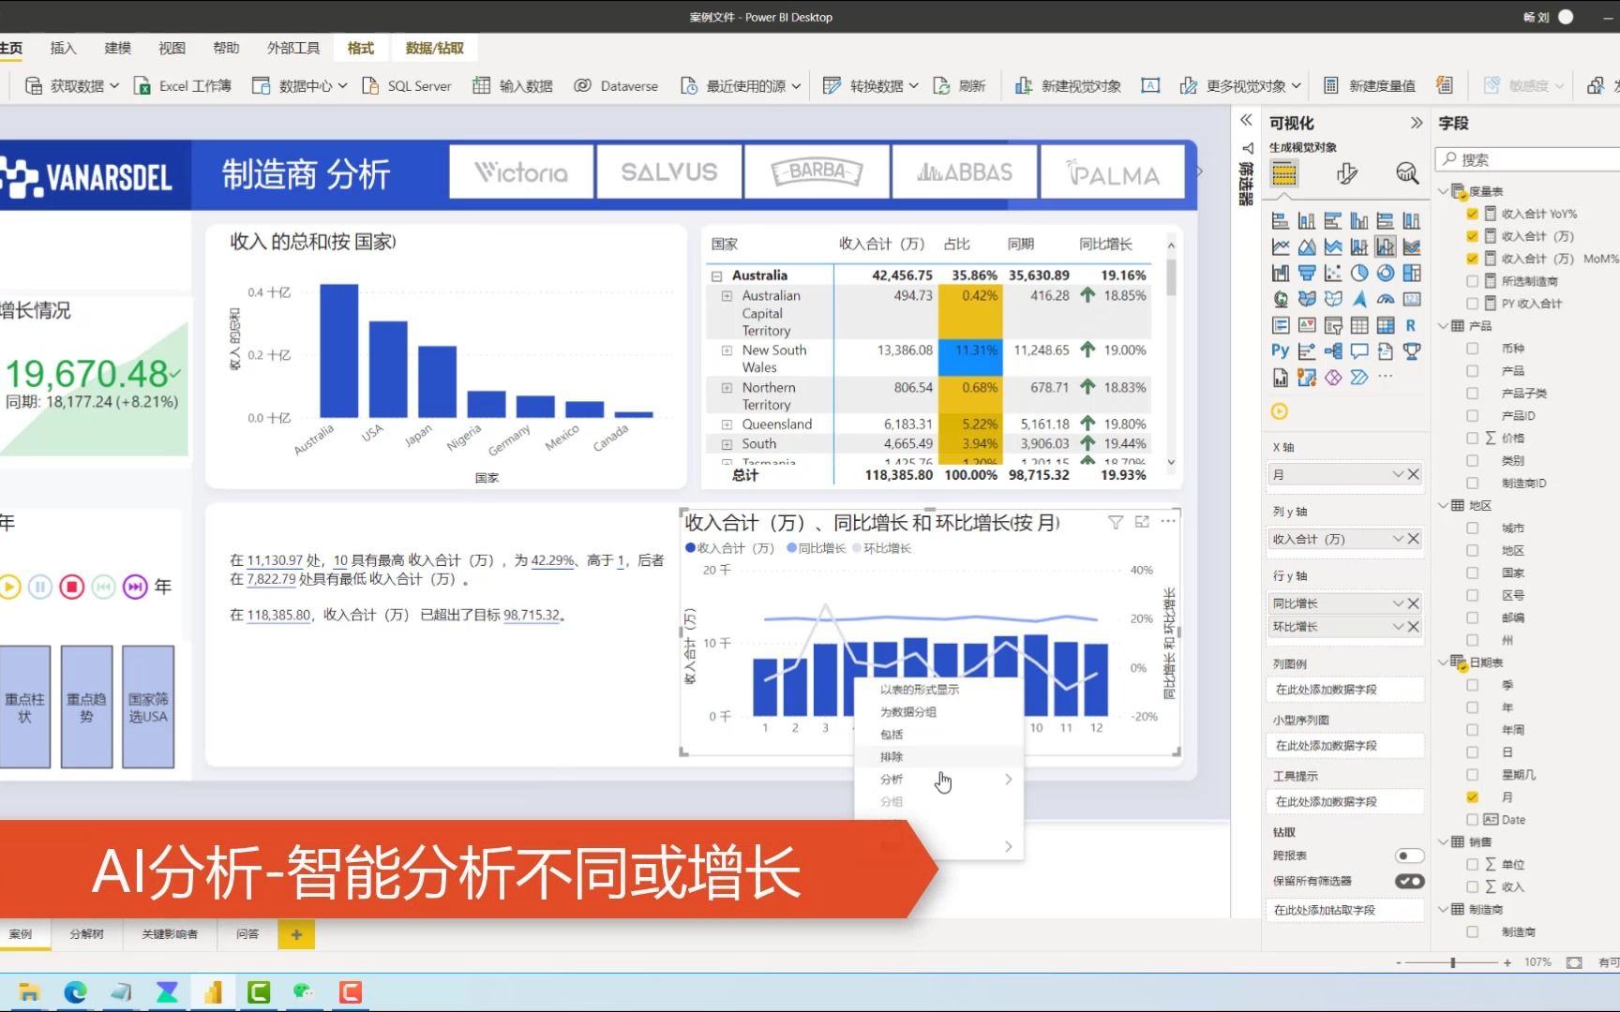Image resolution: width=1620 pixels, height=1012 pixels.
Task: Click the PALMA manufacturer button
Action: 1113,171
